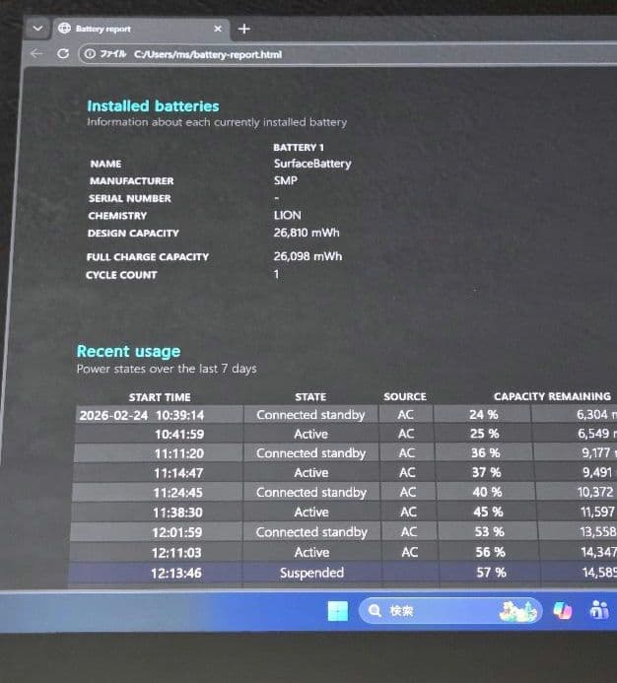Click the 40 % capacity cell
Viewport: 617px width, 683px height.
[x=487, y=492]
